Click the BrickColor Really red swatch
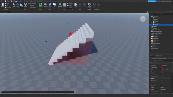 click(161, 65)
